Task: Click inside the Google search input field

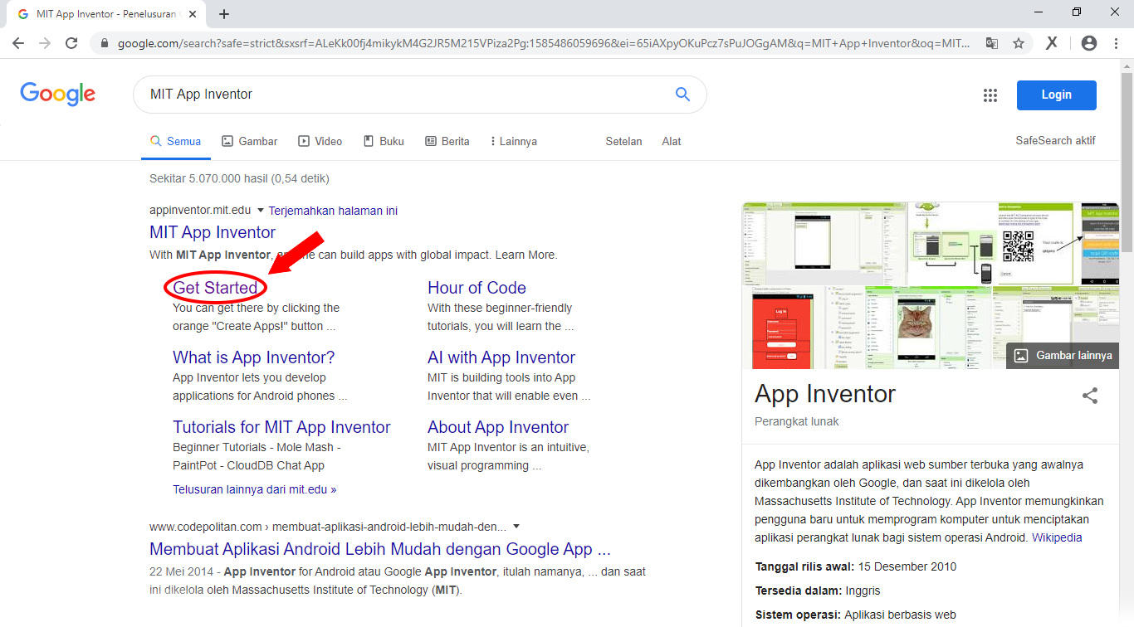Action: click(407, 95)
